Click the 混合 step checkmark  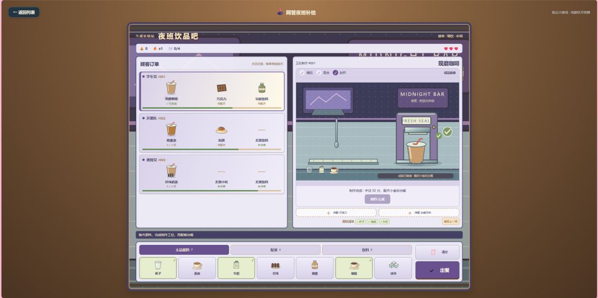pos(319,73)
